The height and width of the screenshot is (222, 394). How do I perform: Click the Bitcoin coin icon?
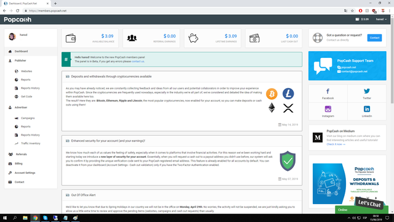tap(271, 94)
